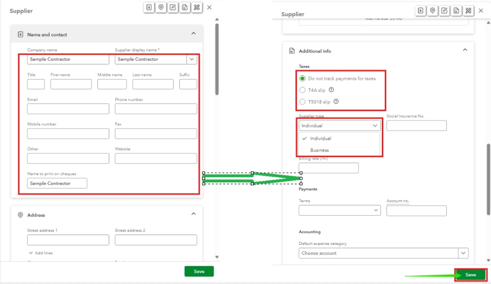
Task: Open the Supplier display name dropdown arrow
Action: (x=192, y=59)
